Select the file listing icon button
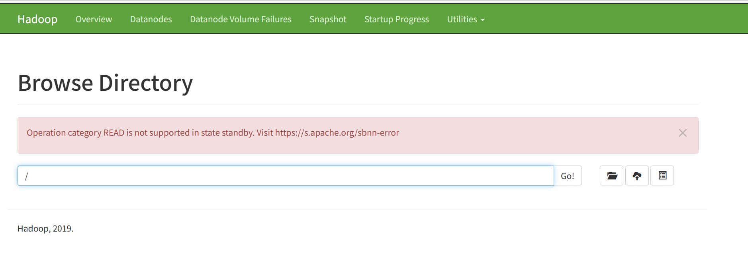This screenshot has height=261, width=748. pos(662,175)
